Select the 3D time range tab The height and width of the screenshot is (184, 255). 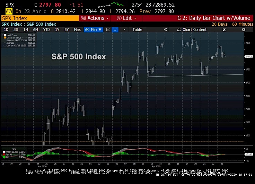pos(16,30)
